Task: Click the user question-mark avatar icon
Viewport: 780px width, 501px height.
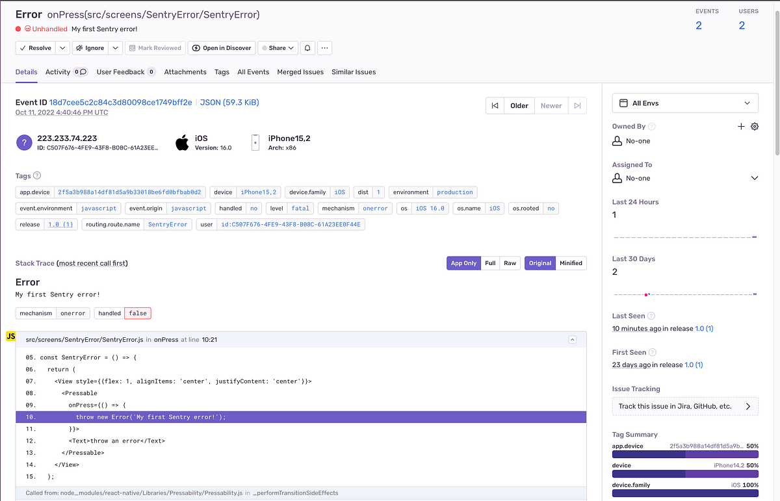Action: click(x=24, y=143)
